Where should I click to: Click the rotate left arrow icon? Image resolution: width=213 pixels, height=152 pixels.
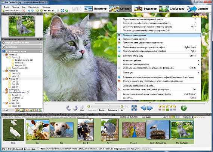(69, 108)
